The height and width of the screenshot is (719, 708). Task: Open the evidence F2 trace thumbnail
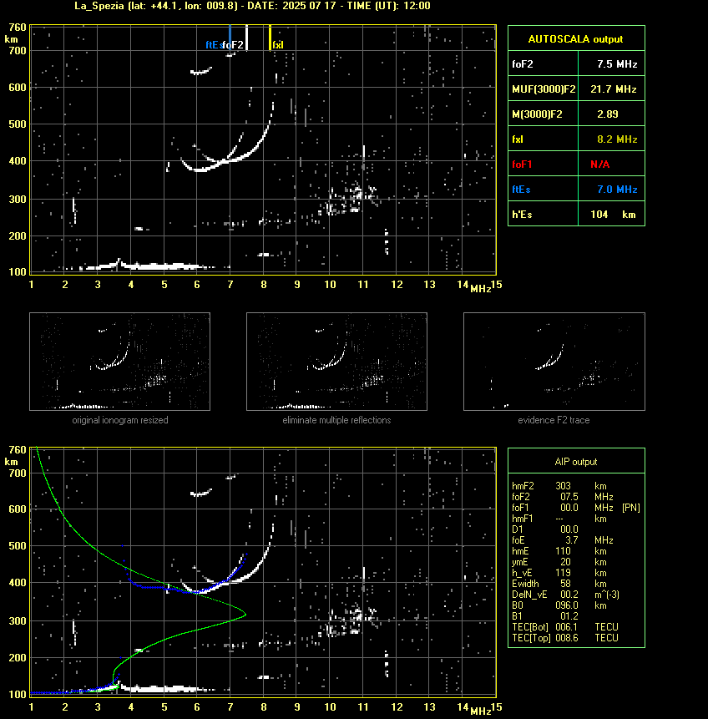point(554,362)
